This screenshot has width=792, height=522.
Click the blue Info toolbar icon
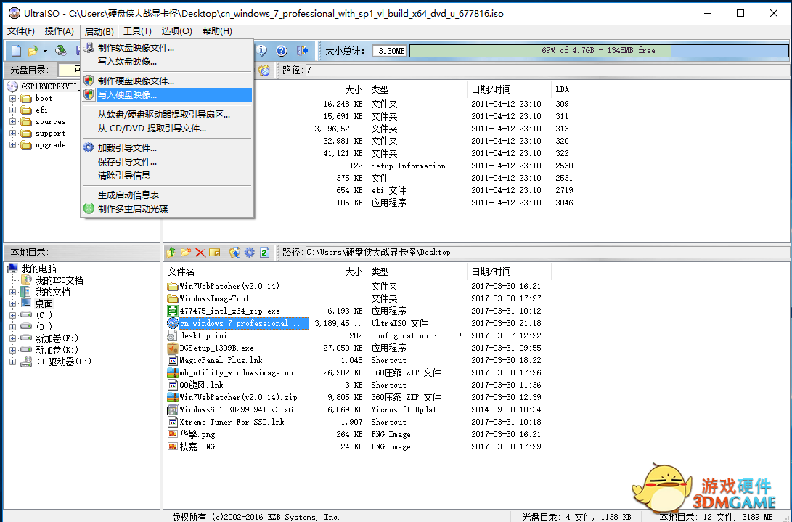coord(261,51)
